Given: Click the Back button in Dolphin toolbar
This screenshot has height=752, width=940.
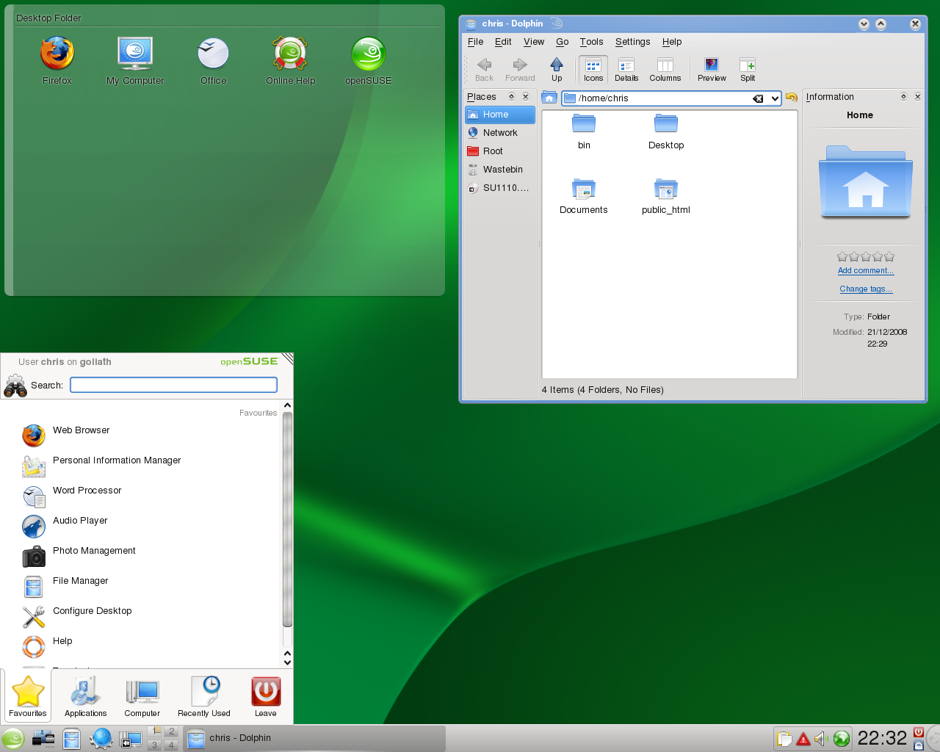Looking at the screenshot, I should click(x=484, y=70).
